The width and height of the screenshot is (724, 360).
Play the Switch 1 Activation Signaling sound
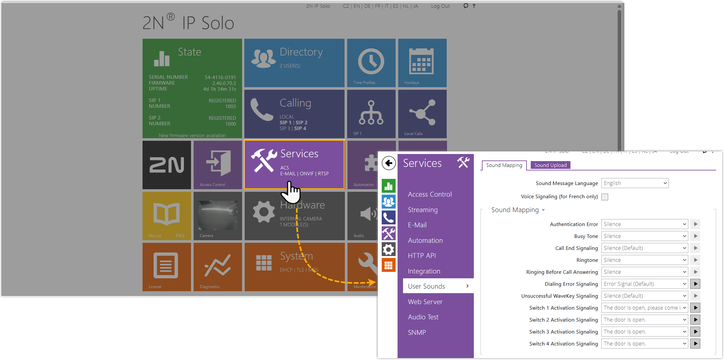[x=696, y=308]
